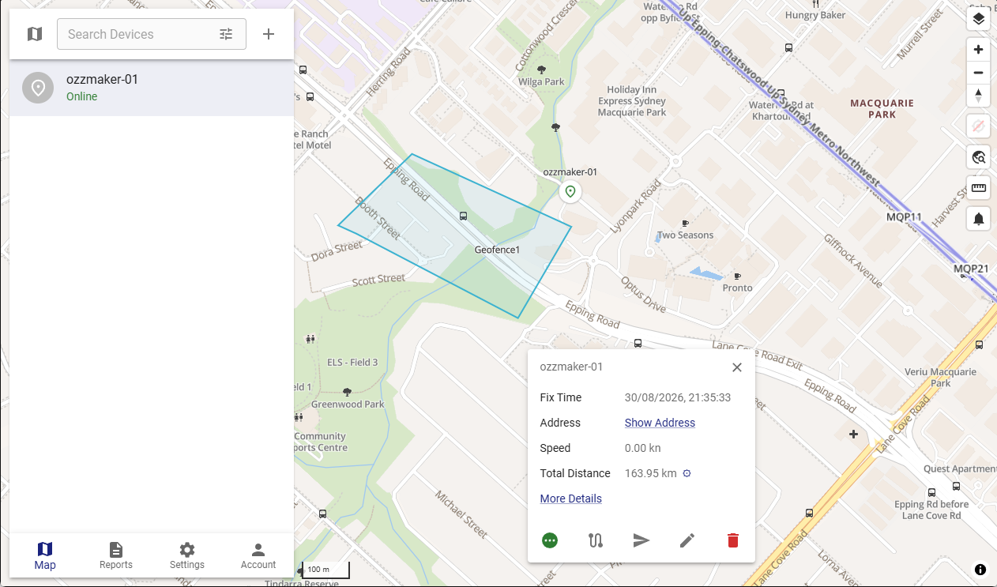Open the map search tool

(978, 157)
